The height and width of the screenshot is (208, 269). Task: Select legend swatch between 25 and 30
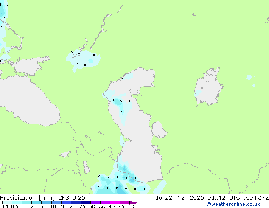point(85,202)
